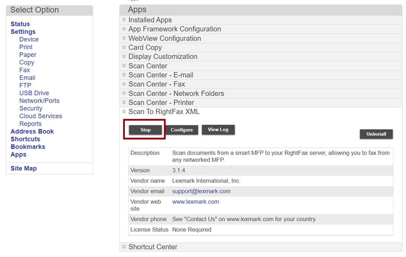Click the View Log button
Viewport: 406px width, 257px height.
click(218, 130)
